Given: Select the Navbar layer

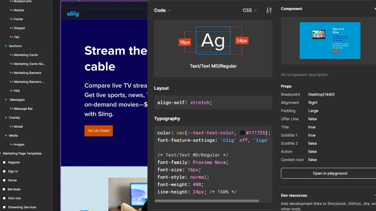Looking at the screenshot, I should coord(19,10).
